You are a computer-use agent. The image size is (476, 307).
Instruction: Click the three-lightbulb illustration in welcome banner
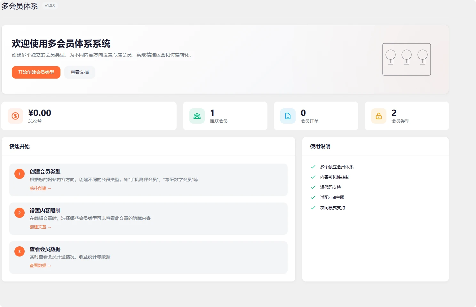pos(406,59)
